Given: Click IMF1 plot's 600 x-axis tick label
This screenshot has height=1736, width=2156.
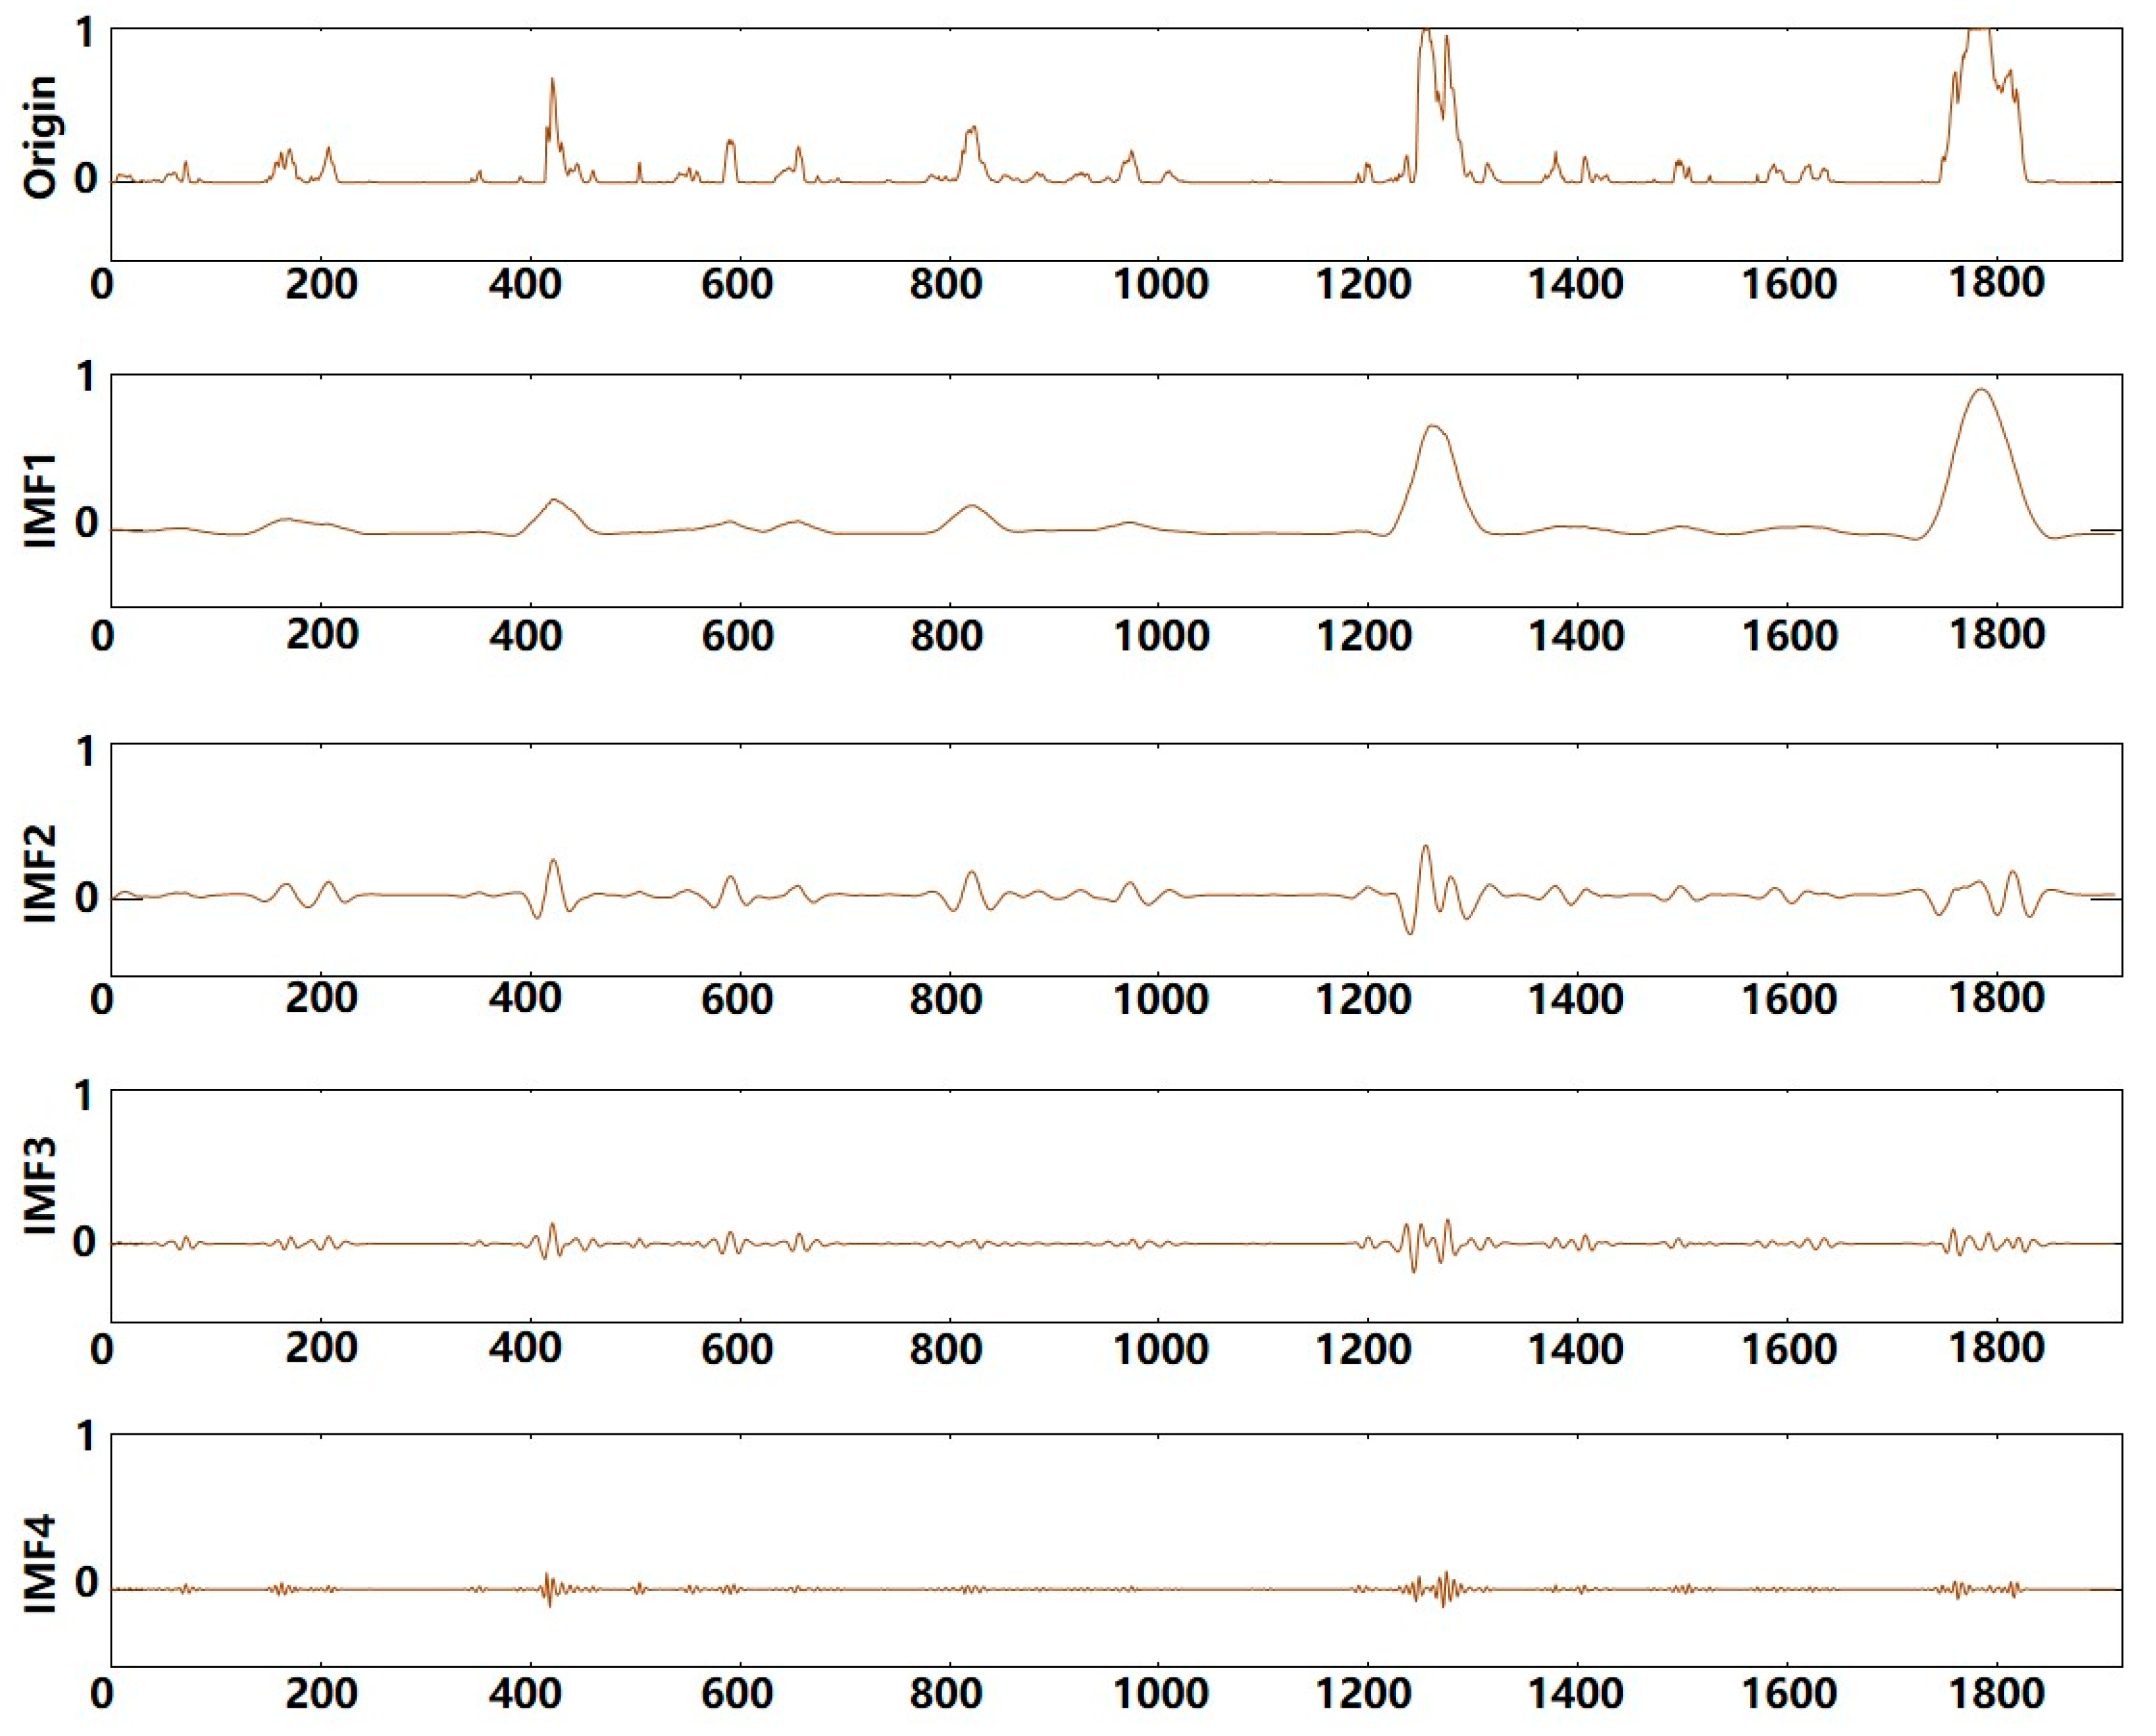Looking at the screenshot, I should click(737, 636).
